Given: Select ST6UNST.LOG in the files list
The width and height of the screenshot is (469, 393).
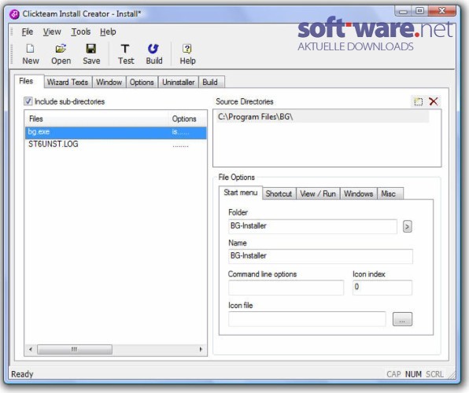Looking at the screenshot, I should click(116, 145).
